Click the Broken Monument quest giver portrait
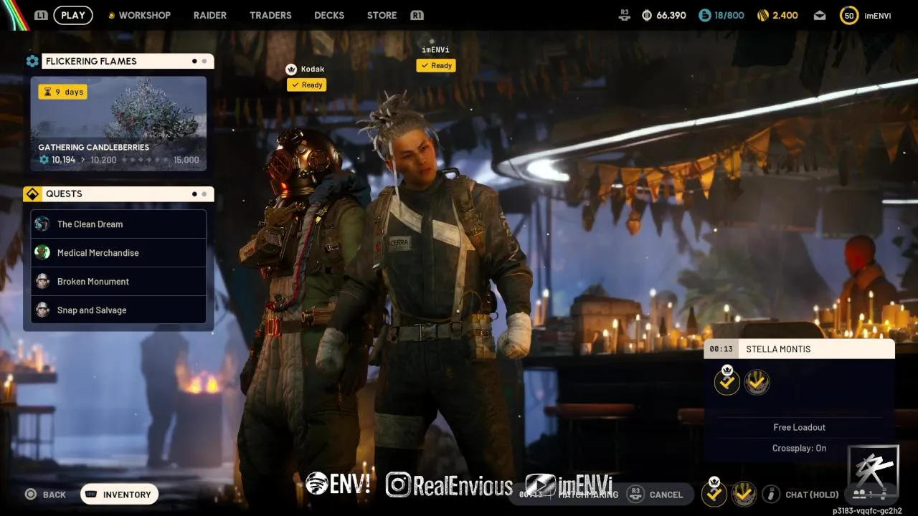This screenshot has width=918, height=516. pyautogui.click(x=42, y=281)
